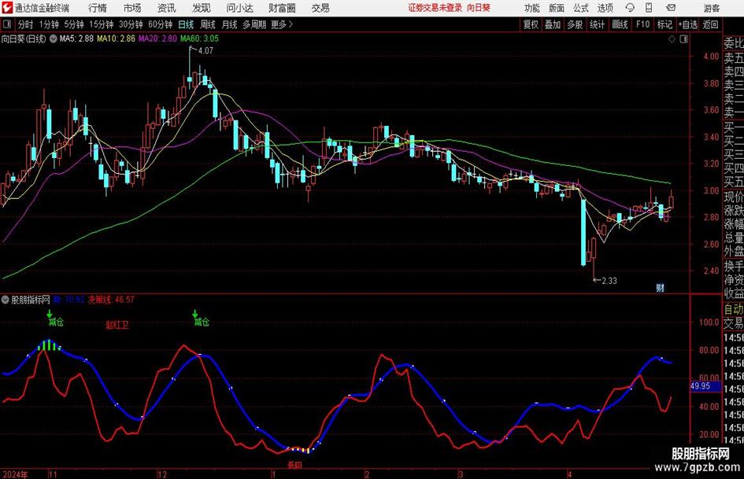The width and height of the screenshot is (744, 479).
Task: Open the 财富圈 menu
Action: pos(282,8)
